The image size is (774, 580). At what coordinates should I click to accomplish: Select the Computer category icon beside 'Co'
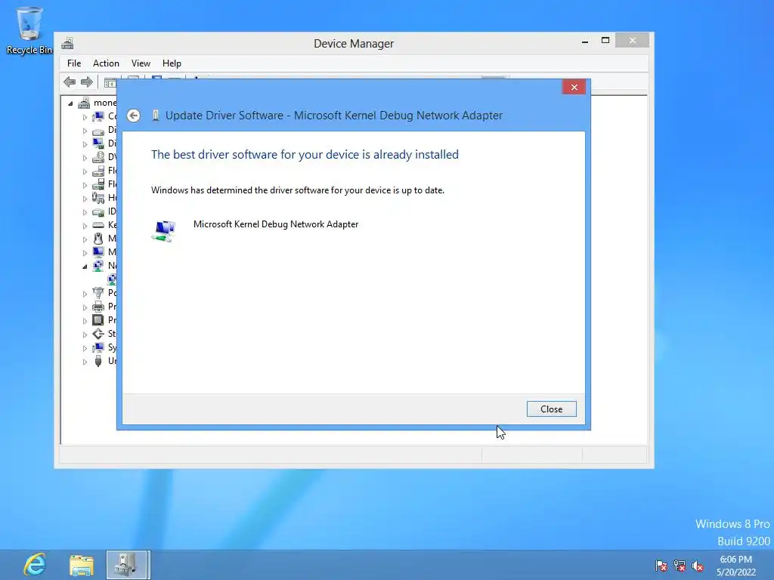(x=99, y=116)
